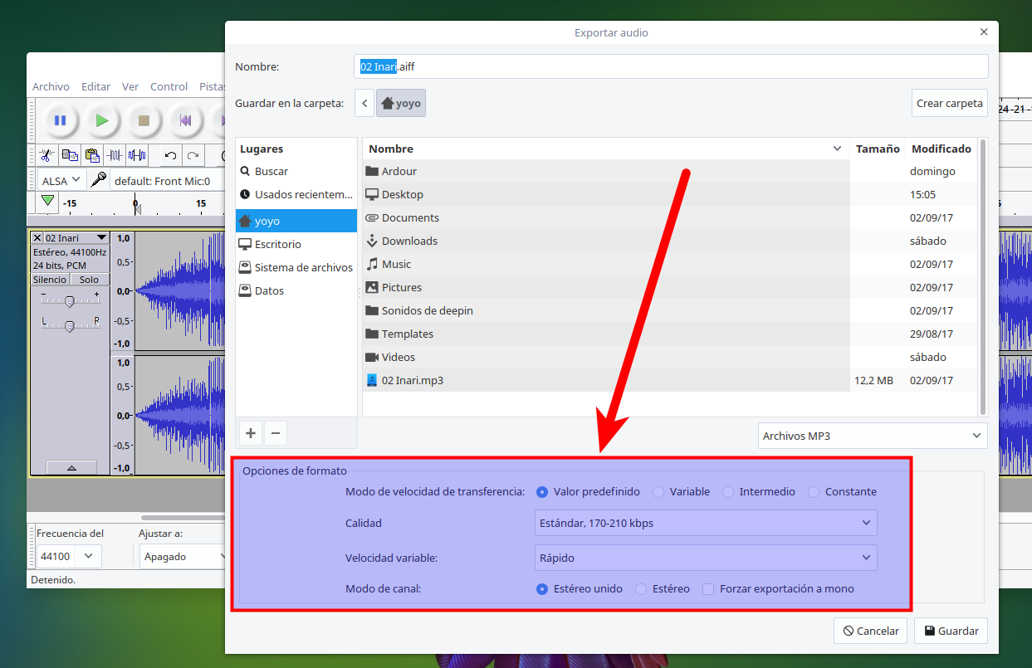Enable Forzar exportación a mono checkbox
This screenshot has height=668, width=1032.
[x=708, y=589]
